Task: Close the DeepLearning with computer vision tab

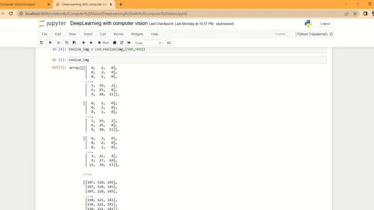Action: click(111, 4)
